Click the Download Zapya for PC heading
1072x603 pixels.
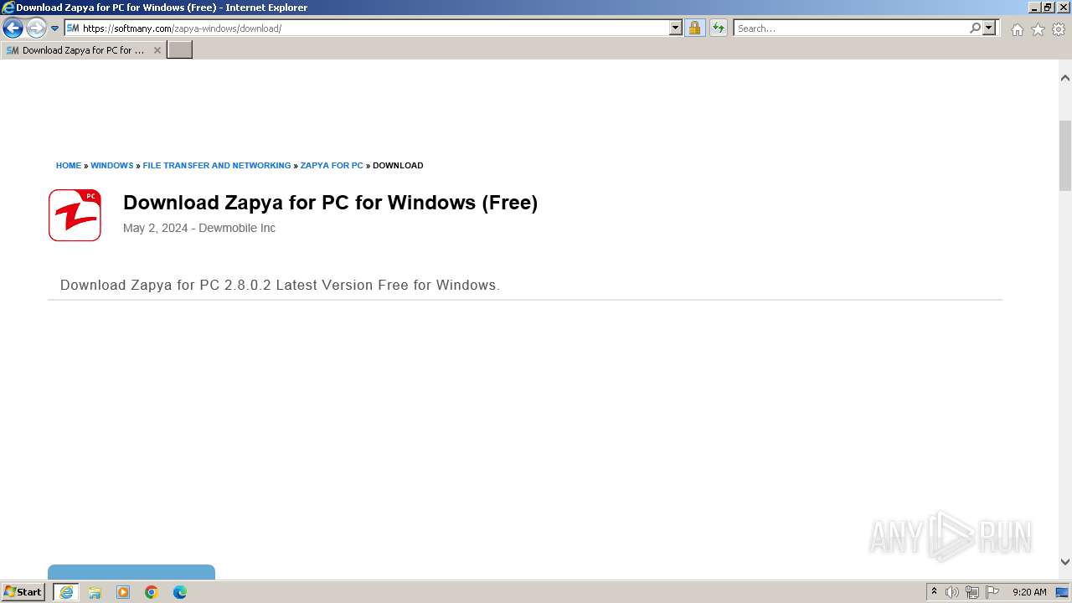coord(330,203)
